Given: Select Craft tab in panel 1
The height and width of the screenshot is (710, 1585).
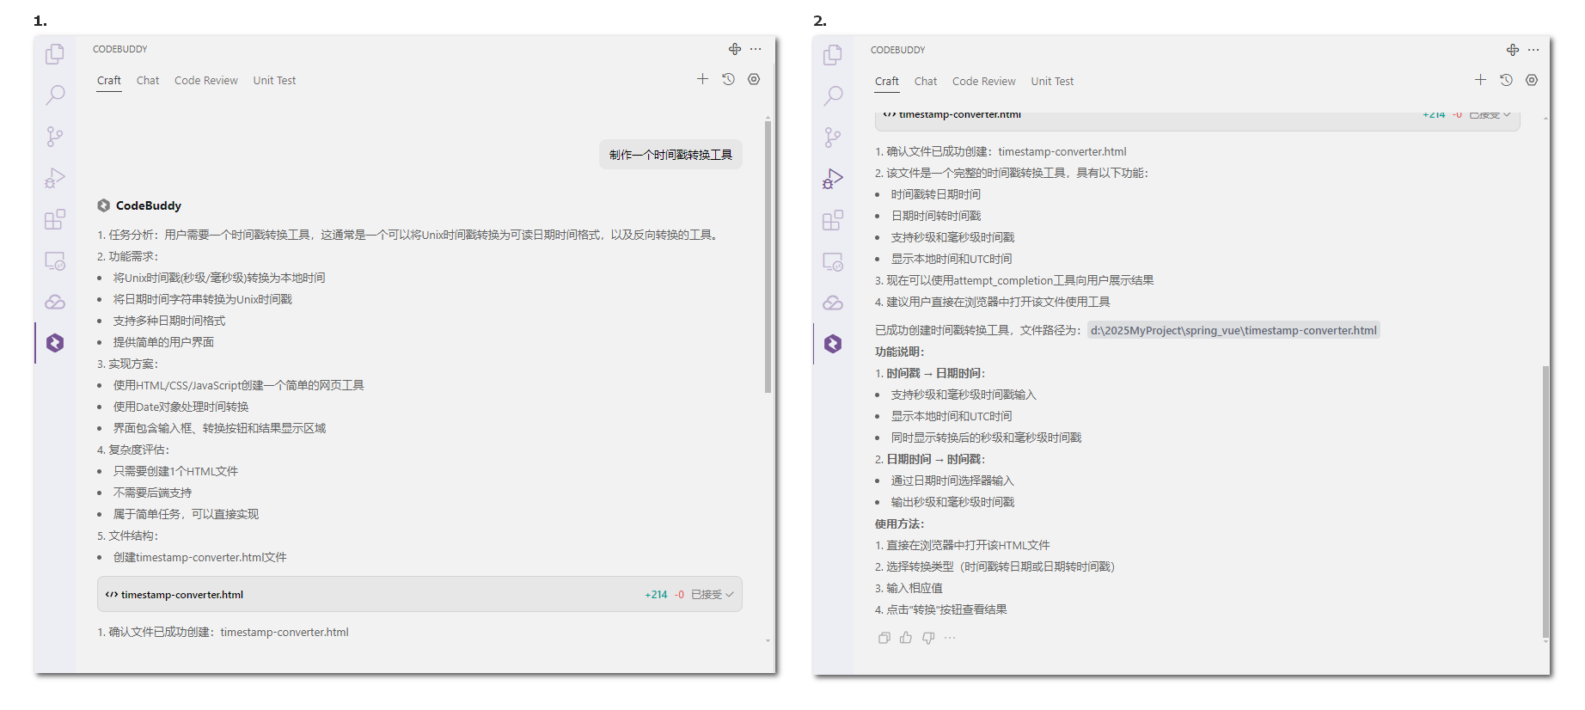Looking at the screenshot, I should 109,81.
